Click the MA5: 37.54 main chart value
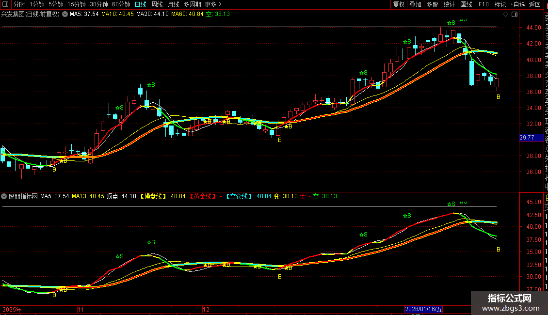Viewport: 548px width, 315px height. (84, 15)
